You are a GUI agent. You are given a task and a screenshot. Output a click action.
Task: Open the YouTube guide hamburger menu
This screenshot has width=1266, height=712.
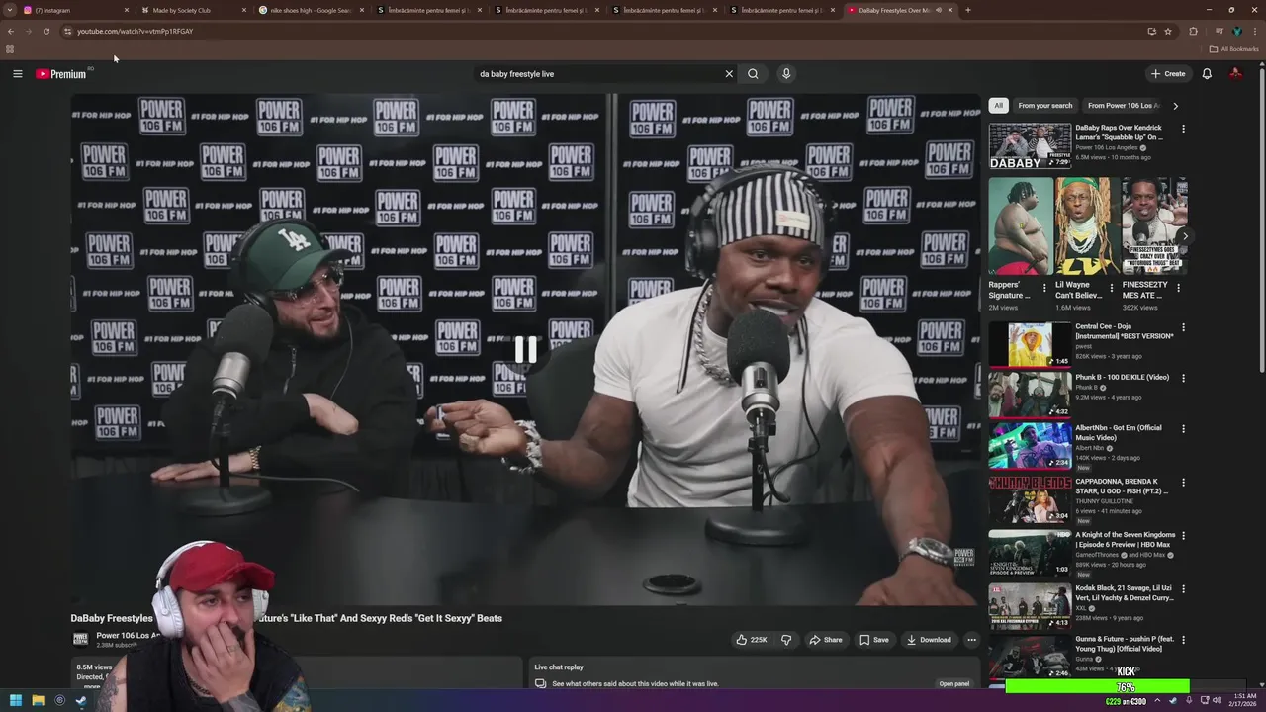(x=17, y=74)
